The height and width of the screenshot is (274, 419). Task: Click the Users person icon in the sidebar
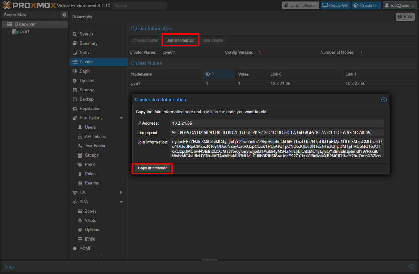pos(80,127)
